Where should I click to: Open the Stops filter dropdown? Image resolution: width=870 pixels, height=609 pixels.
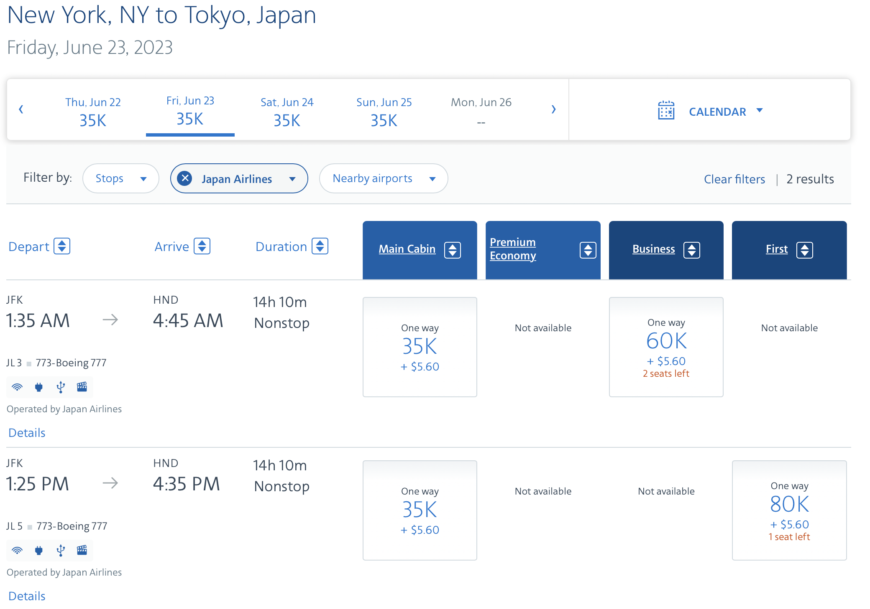(x=121, y=178)
